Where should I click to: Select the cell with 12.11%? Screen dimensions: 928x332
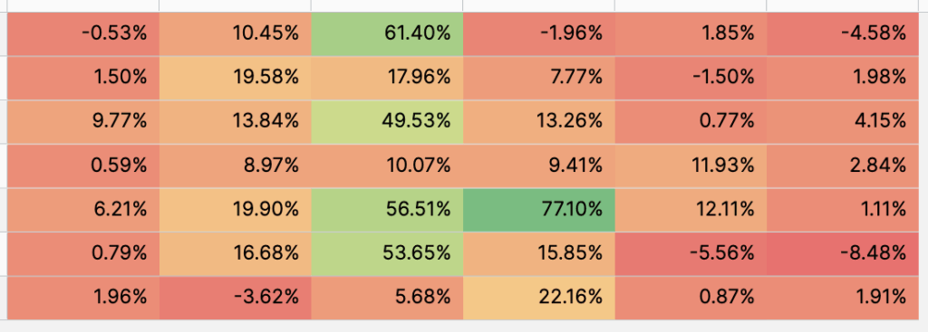point(691,209)
